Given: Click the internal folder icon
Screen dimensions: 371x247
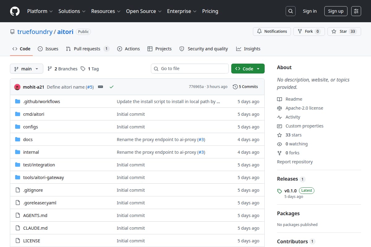Looking at the screenshot, I should (x=18, y=152).
